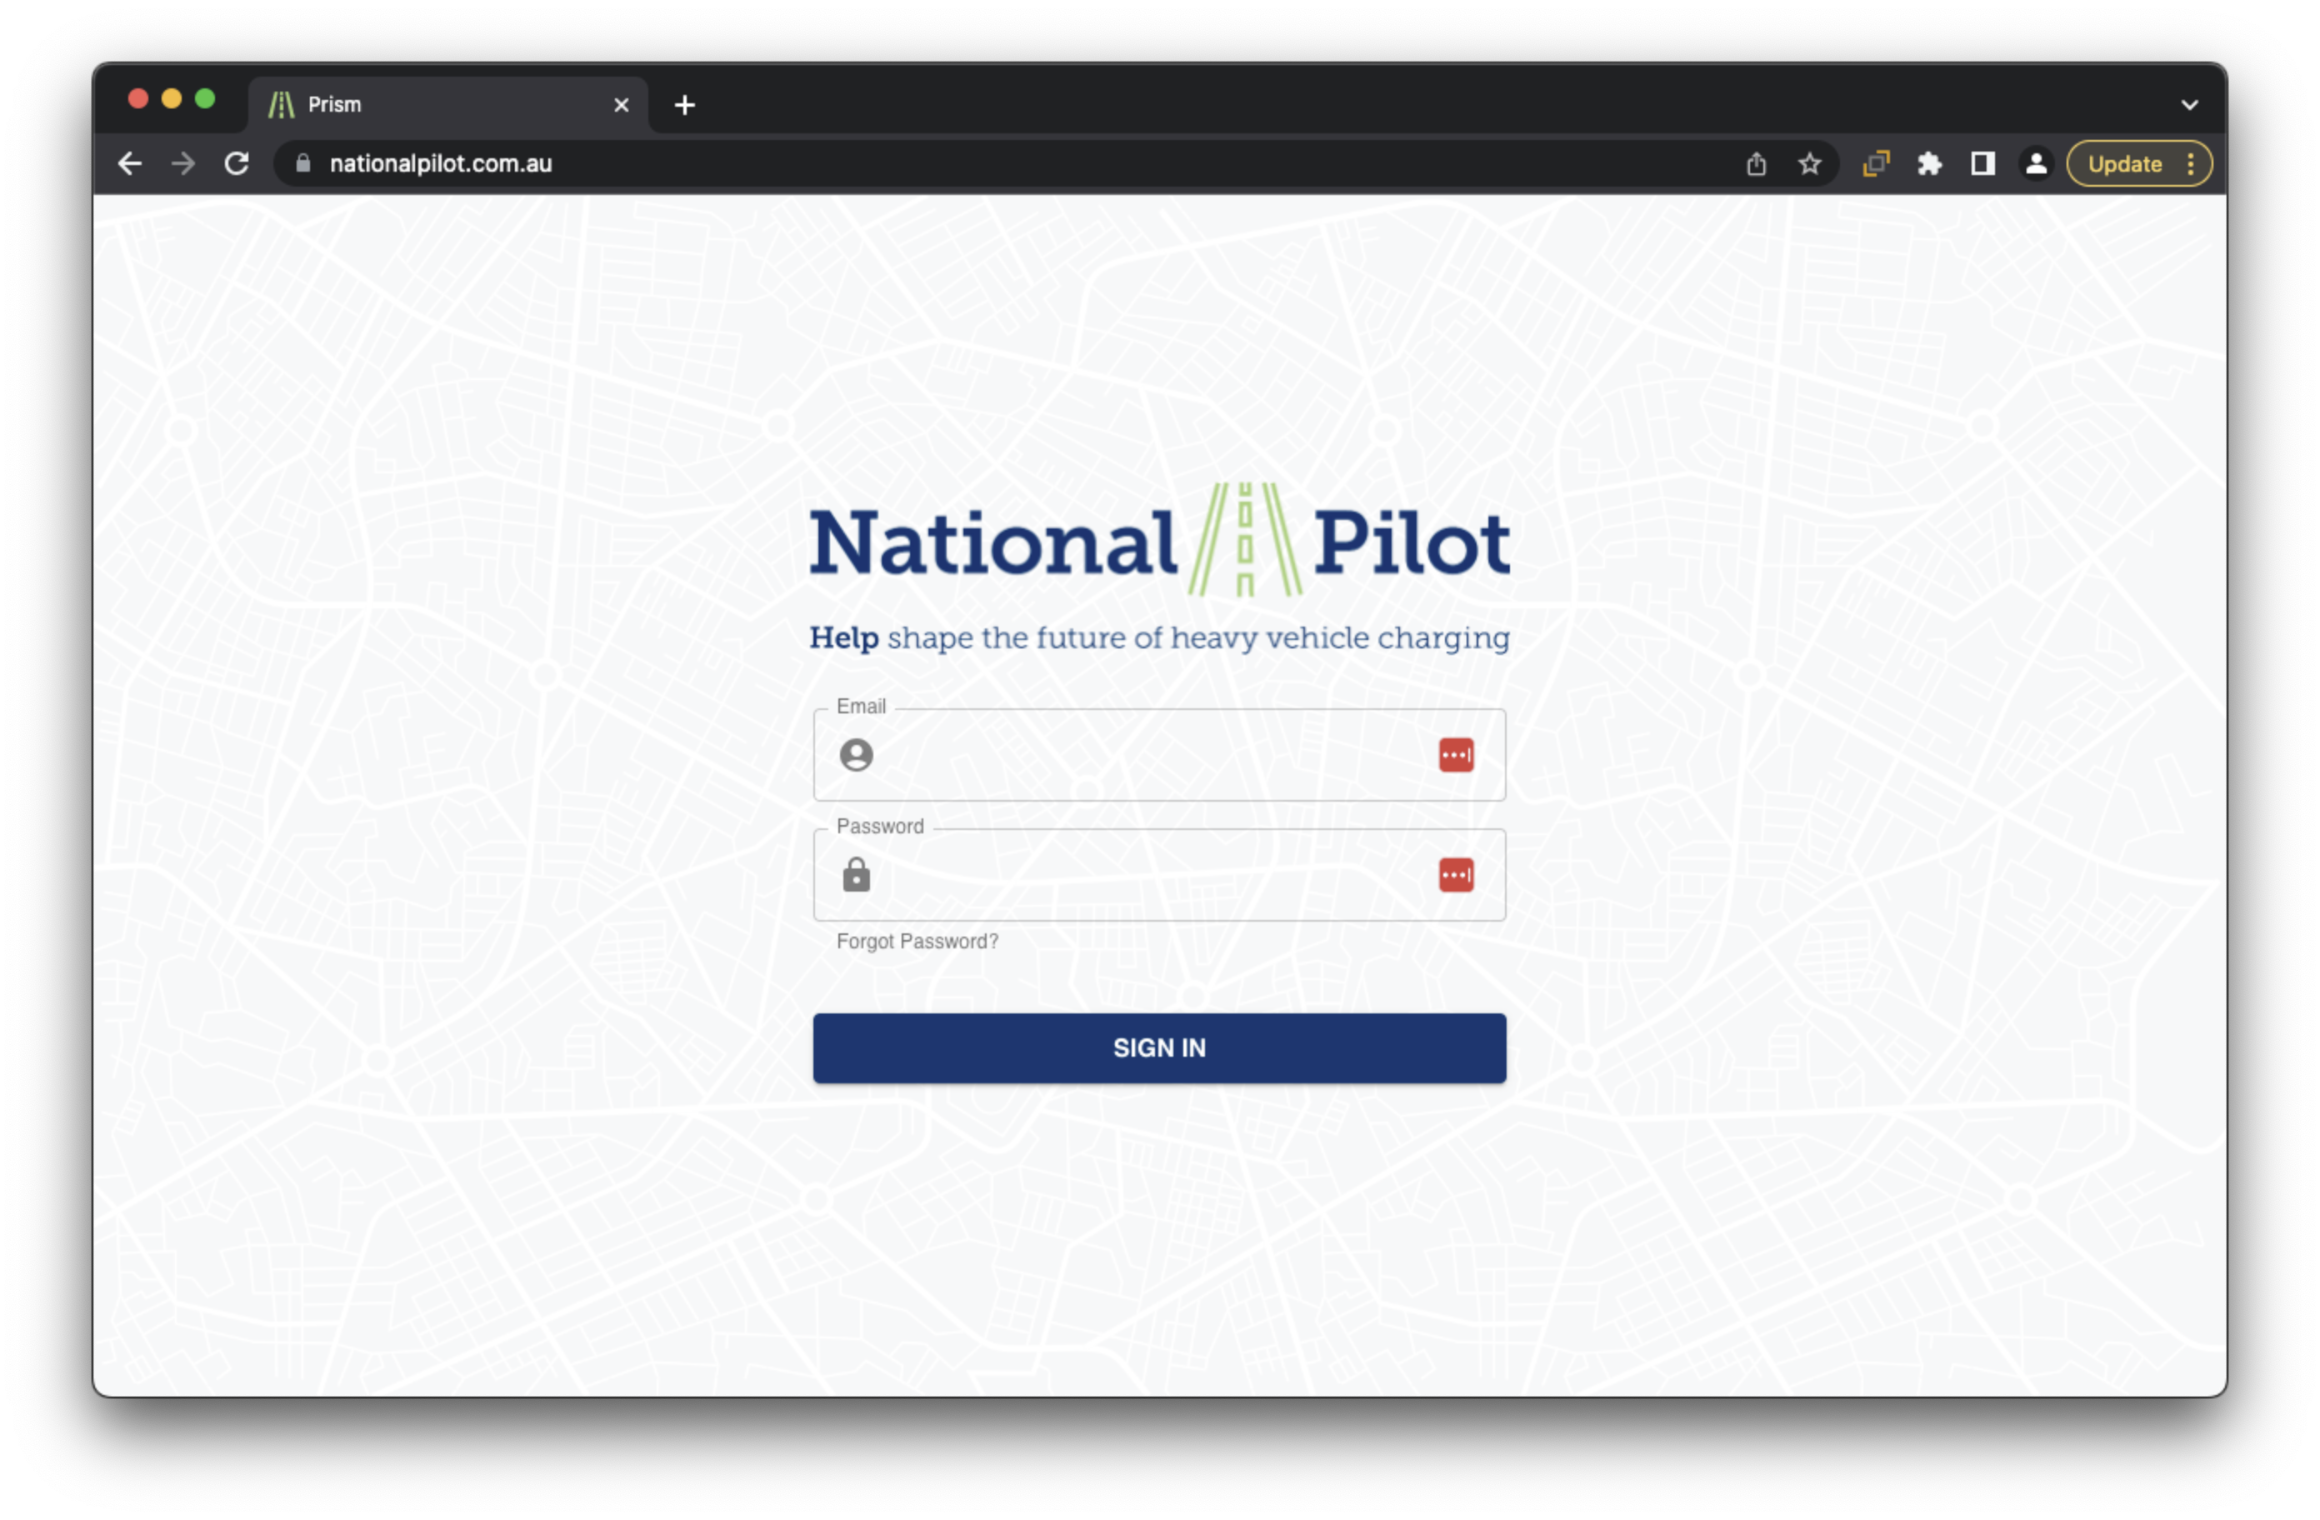Image resolution: width=2320 pixels, height=1520 pixels.
Task: Click the share page icon in address bar
Action: tap(1756, 164)
